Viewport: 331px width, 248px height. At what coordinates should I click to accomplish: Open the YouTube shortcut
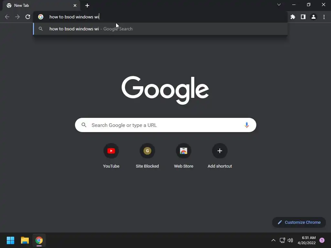pos(111,156)
